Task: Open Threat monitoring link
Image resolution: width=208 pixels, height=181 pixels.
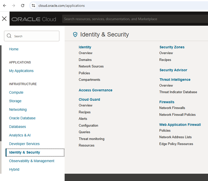Action: (92, 139)
